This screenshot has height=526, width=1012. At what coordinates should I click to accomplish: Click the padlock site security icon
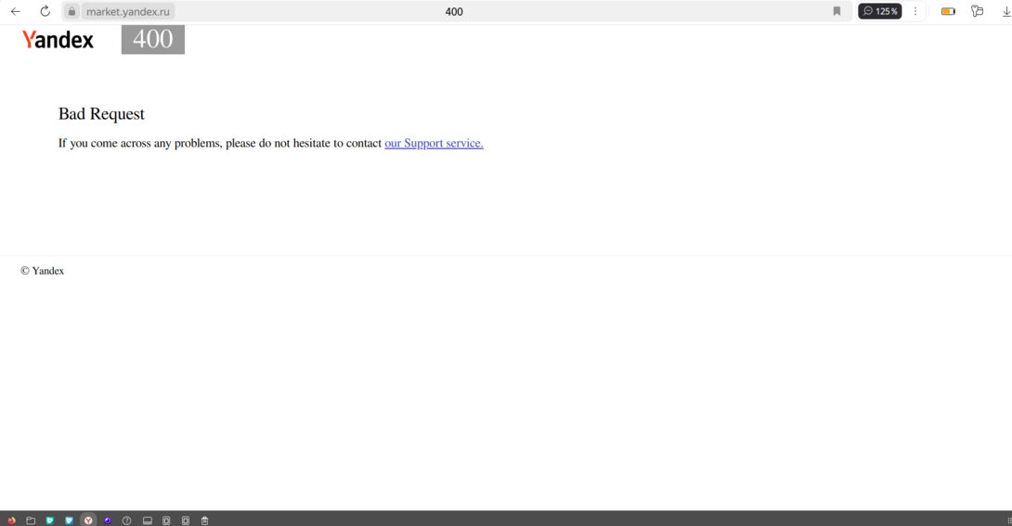71,11
